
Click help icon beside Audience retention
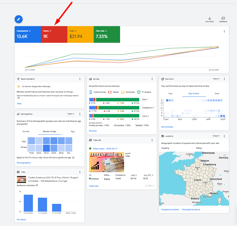37,185
